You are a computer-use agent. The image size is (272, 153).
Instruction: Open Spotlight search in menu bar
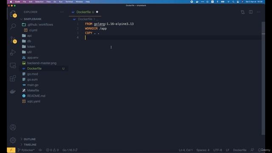click(x=233, y=2)
